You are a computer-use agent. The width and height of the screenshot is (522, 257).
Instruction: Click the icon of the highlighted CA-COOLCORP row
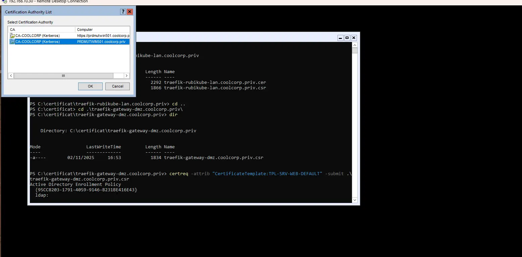[12, 42]
